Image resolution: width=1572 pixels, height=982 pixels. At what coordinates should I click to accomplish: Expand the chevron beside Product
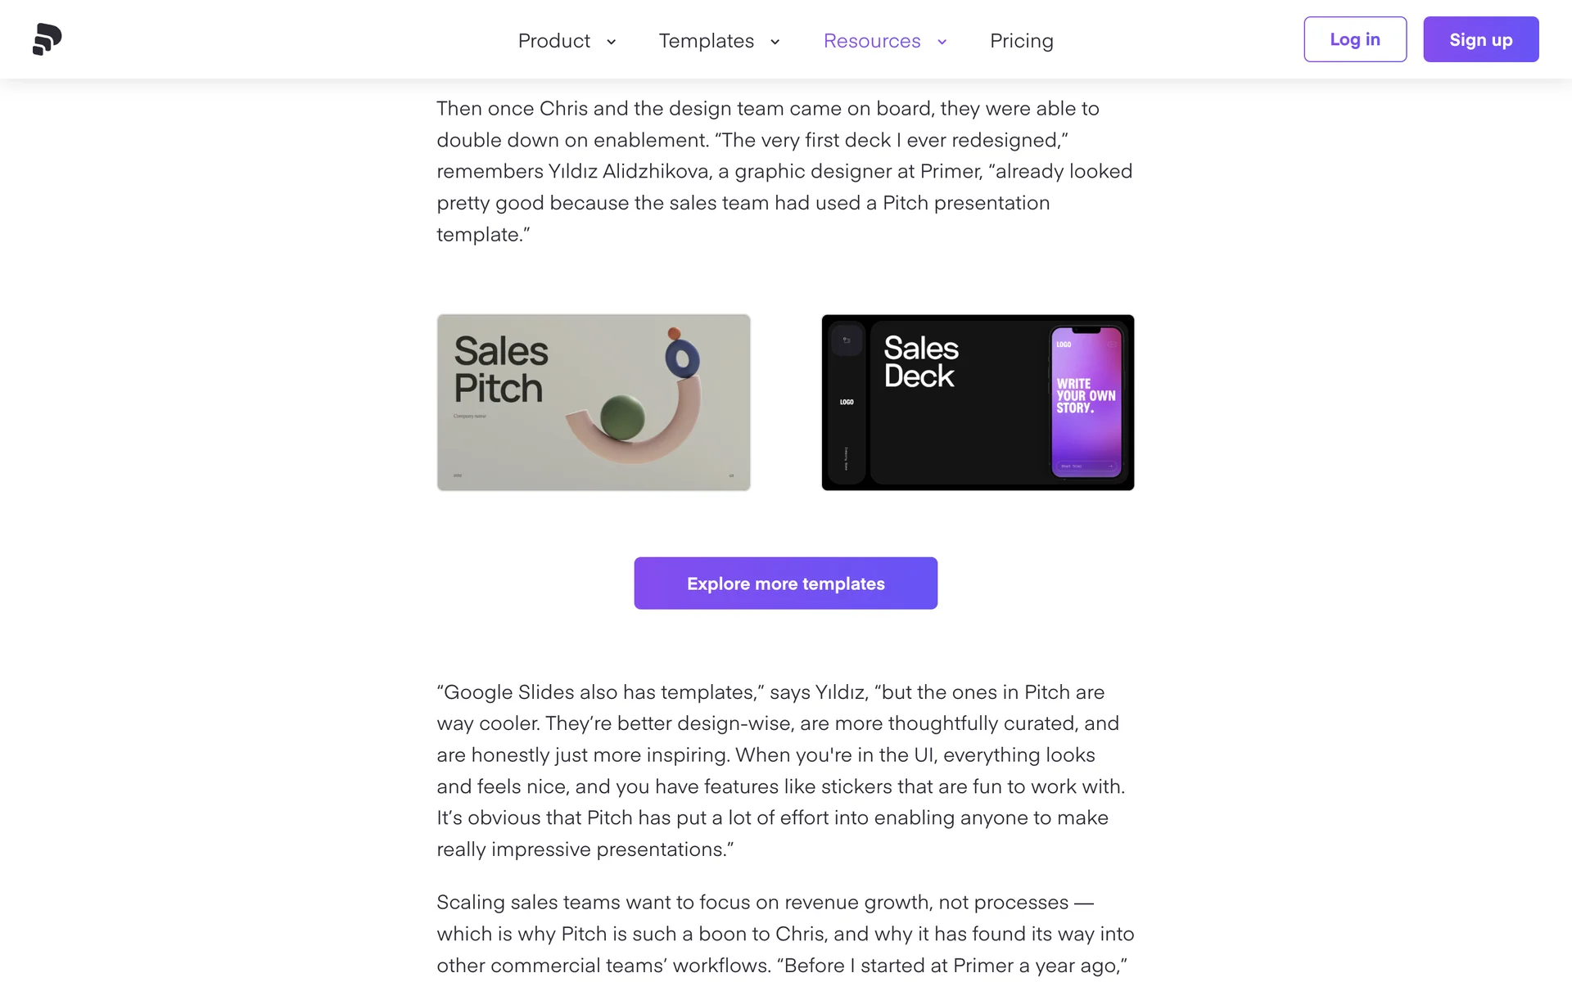(611, 42)
